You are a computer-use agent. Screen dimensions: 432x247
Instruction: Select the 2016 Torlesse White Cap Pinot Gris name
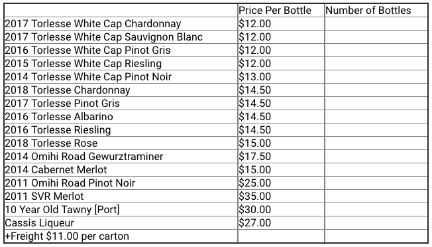point(87,50)
